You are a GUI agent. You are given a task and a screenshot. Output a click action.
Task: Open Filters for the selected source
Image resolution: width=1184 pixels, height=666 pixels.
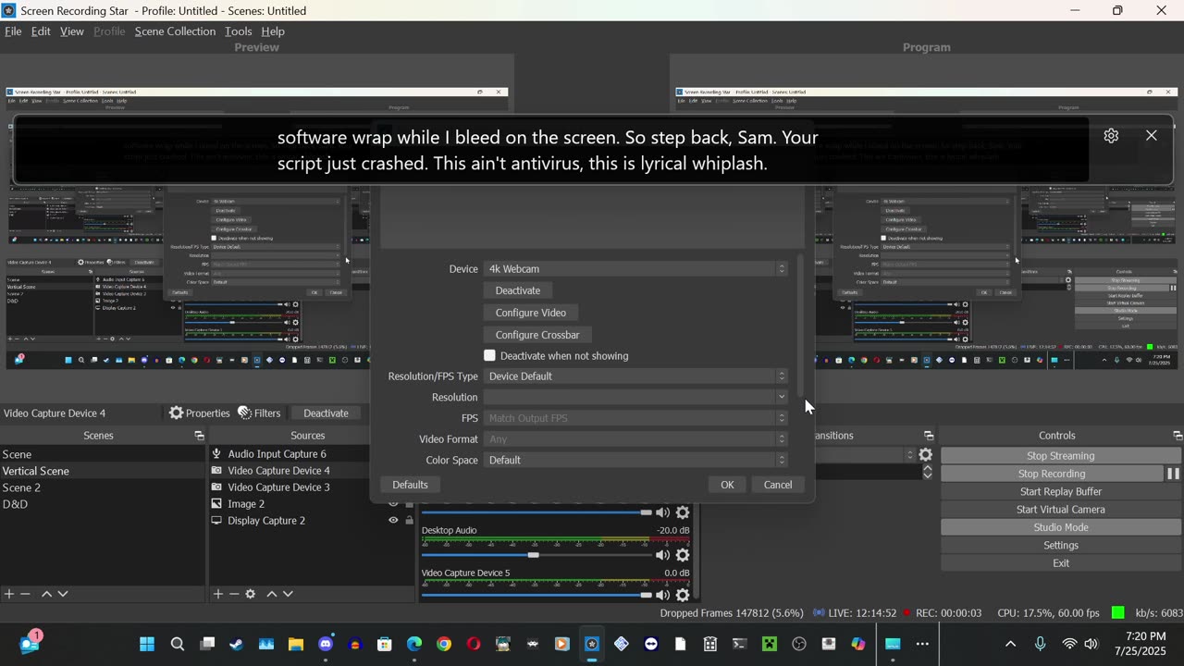(259, 413)
